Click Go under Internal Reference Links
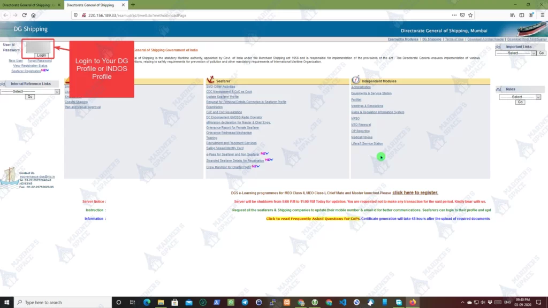Screen dimensions: 548x308 tap(30, 97)
